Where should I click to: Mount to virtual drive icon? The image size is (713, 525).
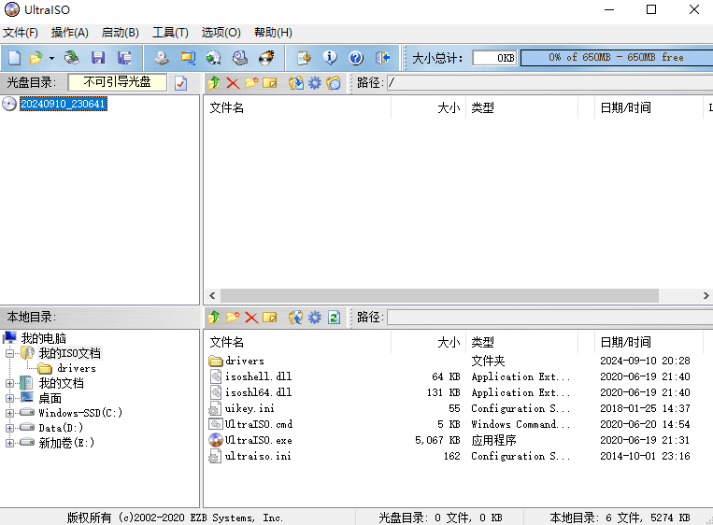239,58
